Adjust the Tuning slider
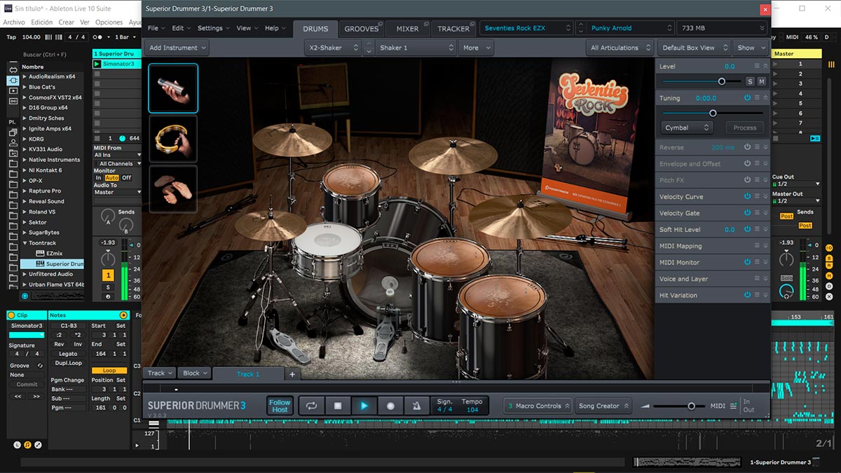This screenshot has width=841, height=473. tap(713, 113)
